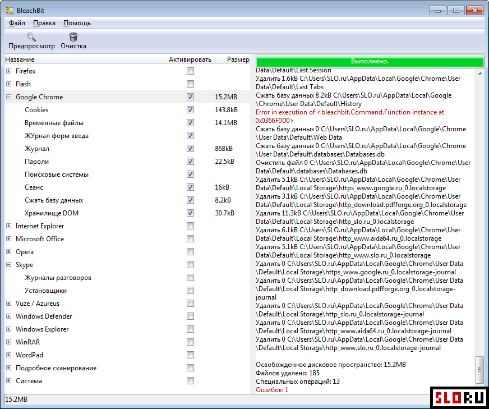
Task: Click the status bar 15.2MB text
Action: coord(16,399)
